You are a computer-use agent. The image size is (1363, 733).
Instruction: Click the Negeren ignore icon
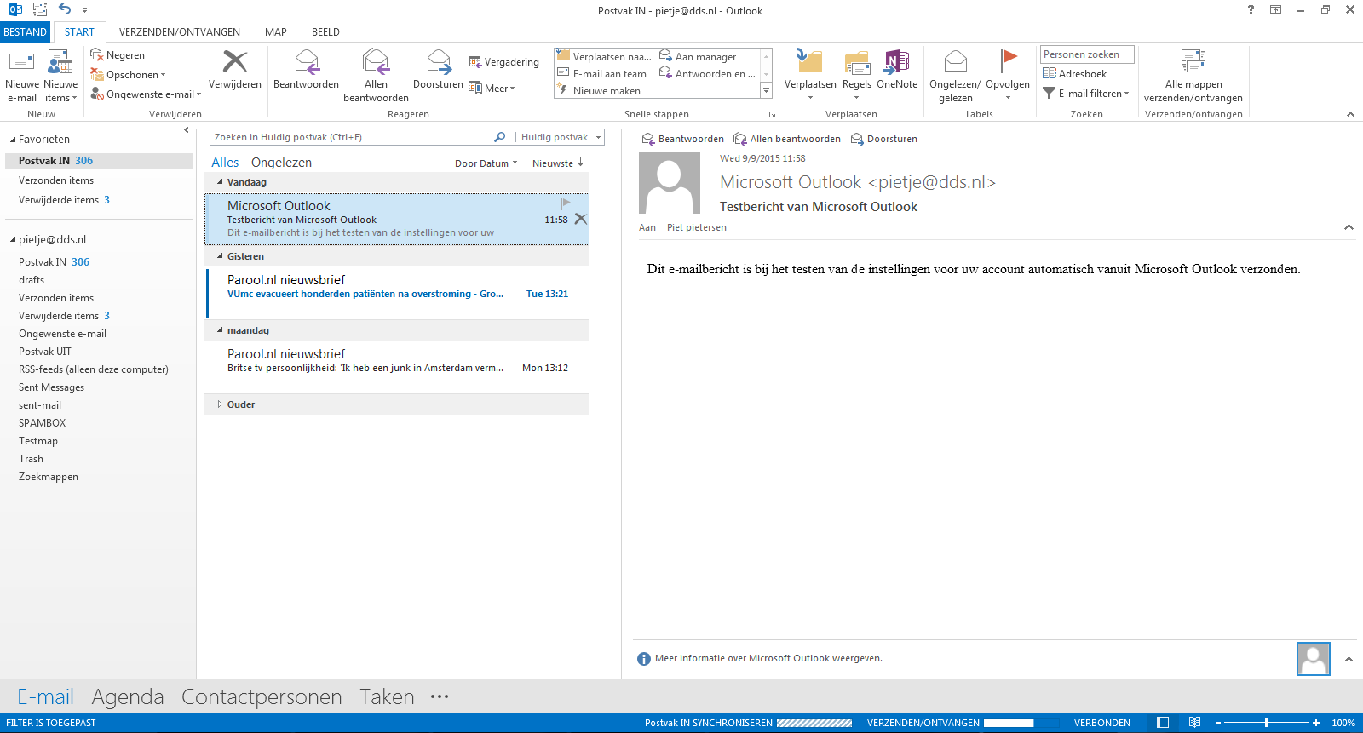point(97,55)
